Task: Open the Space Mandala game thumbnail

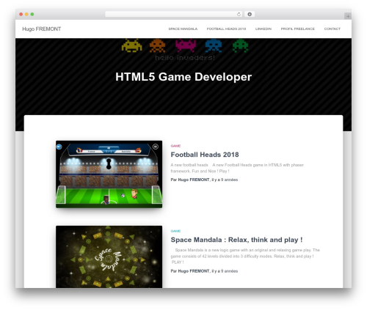Action: (109, 257)
